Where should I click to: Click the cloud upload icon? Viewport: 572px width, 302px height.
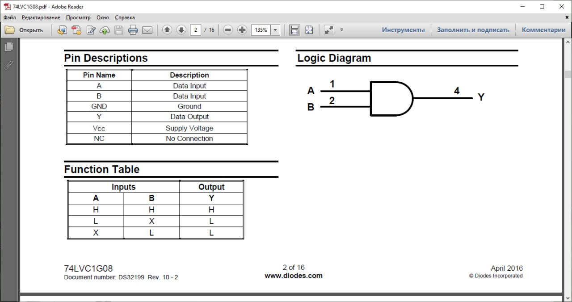pos(105,30)
